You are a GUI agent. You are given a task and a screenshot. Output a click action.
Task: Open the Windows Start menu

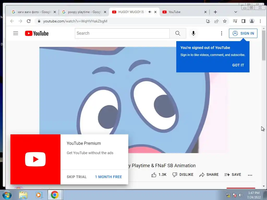point(7,195)
